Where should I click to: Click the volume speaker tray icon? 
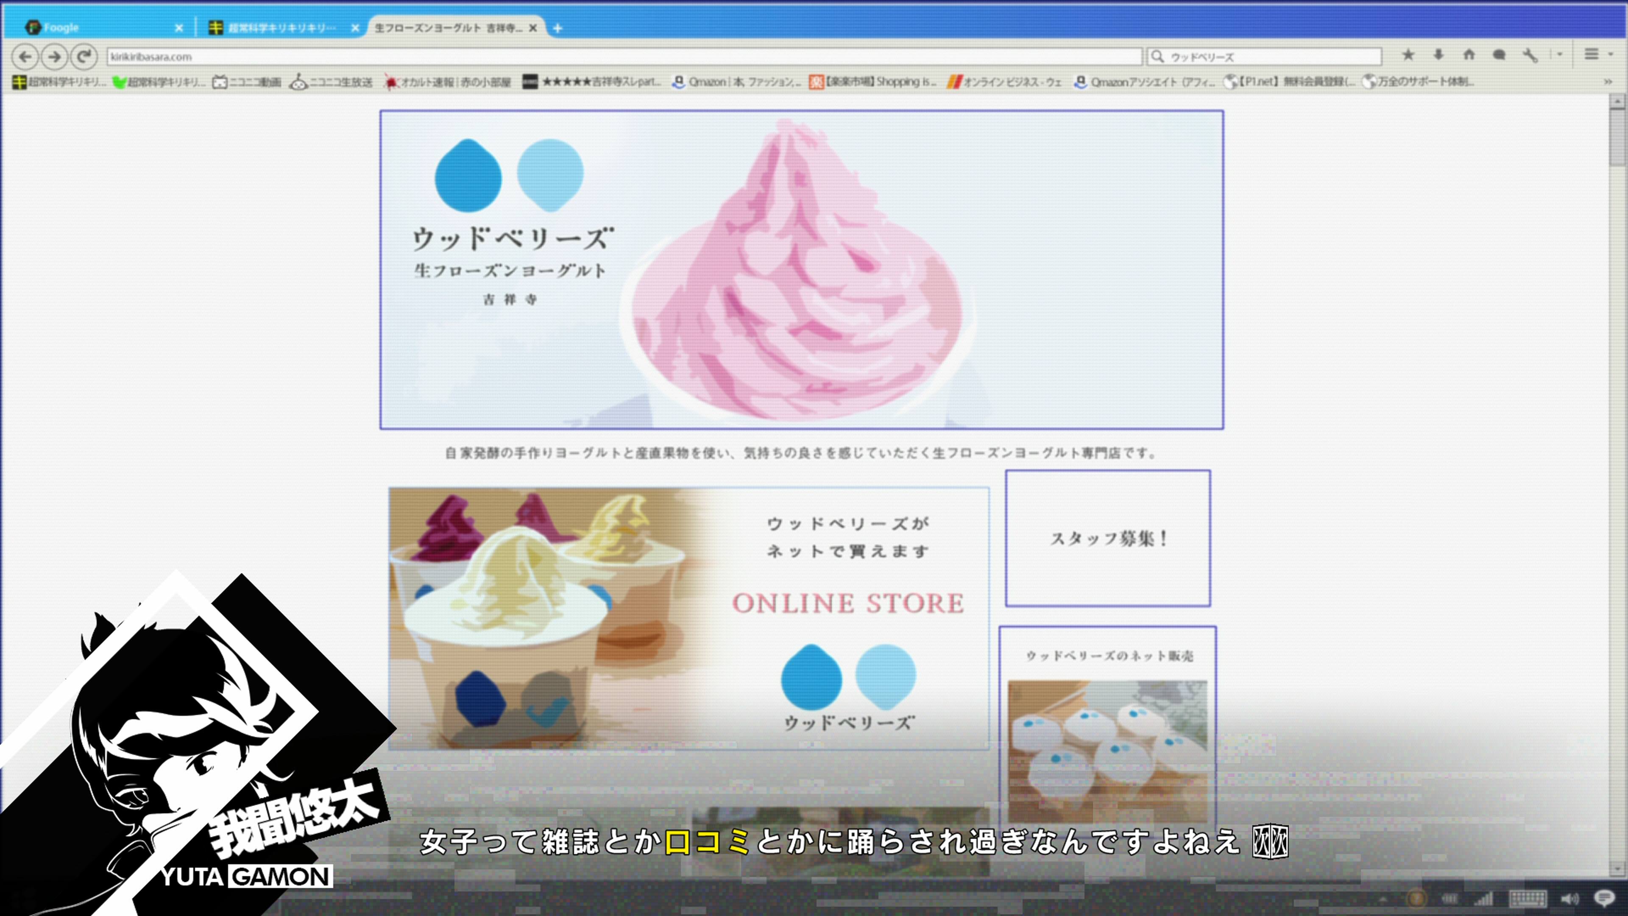coord(1569,898)
